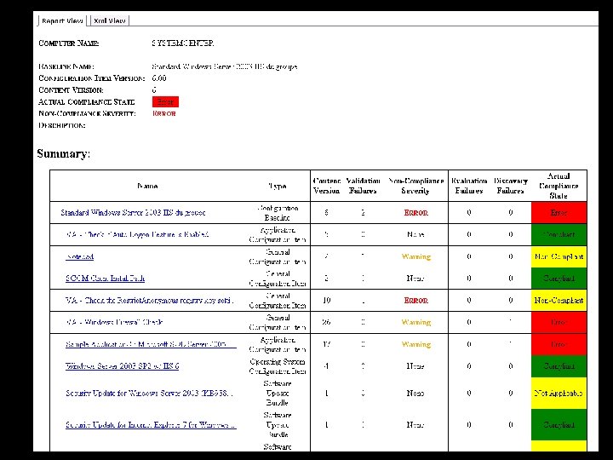Click the Not Applicable cell for KB958 update
The width and height of the screenshot is (613, 460).
pos(559,393)
